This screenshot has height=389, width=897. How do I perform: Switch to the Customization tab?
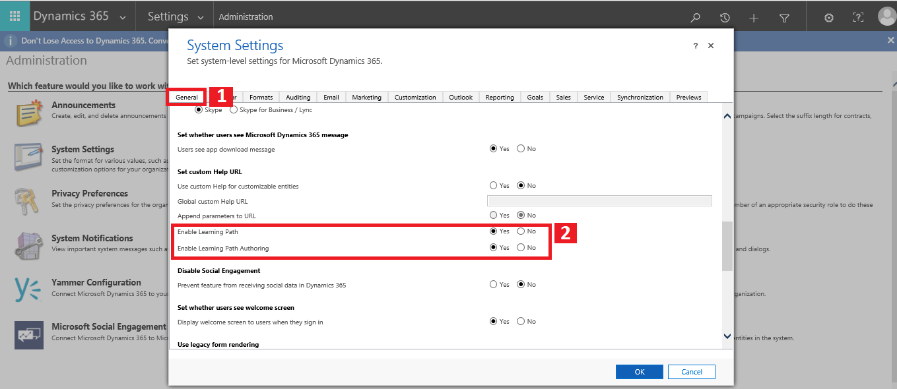pos(415,97)
